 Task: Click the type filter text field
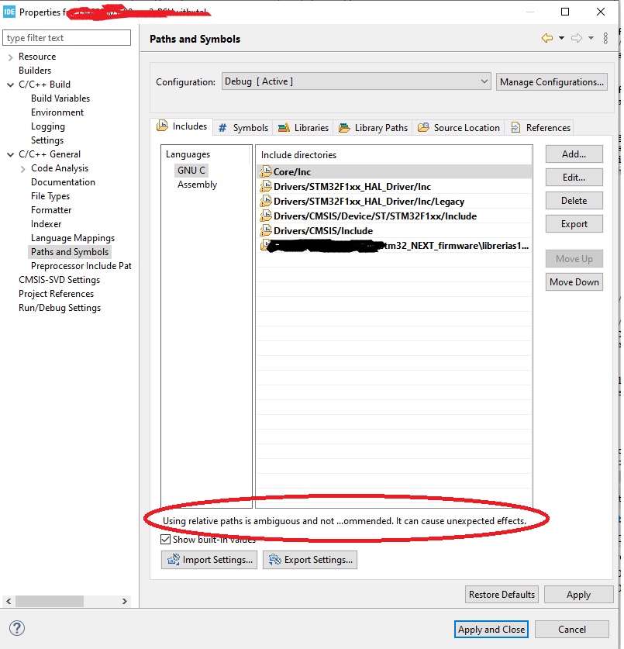pos(67,38)
